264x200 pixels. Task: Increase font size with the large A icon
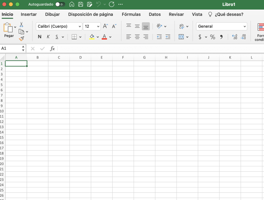(x=105, y=26)
